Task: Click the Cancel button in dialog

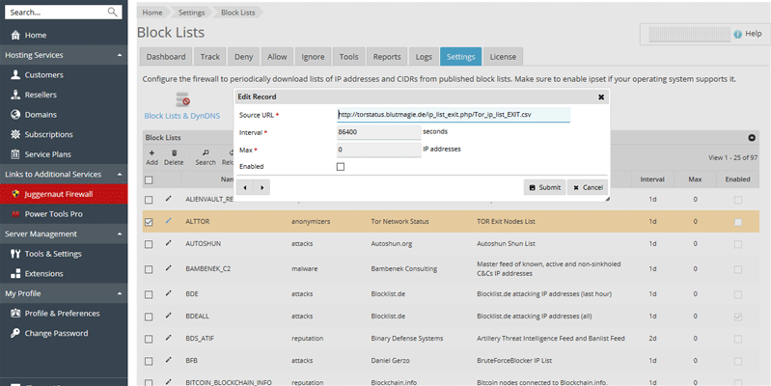Action: point(587,187)
